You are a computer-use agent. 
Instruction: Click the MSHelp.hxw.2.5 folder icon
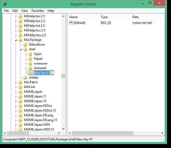click(x=21, y=35)
